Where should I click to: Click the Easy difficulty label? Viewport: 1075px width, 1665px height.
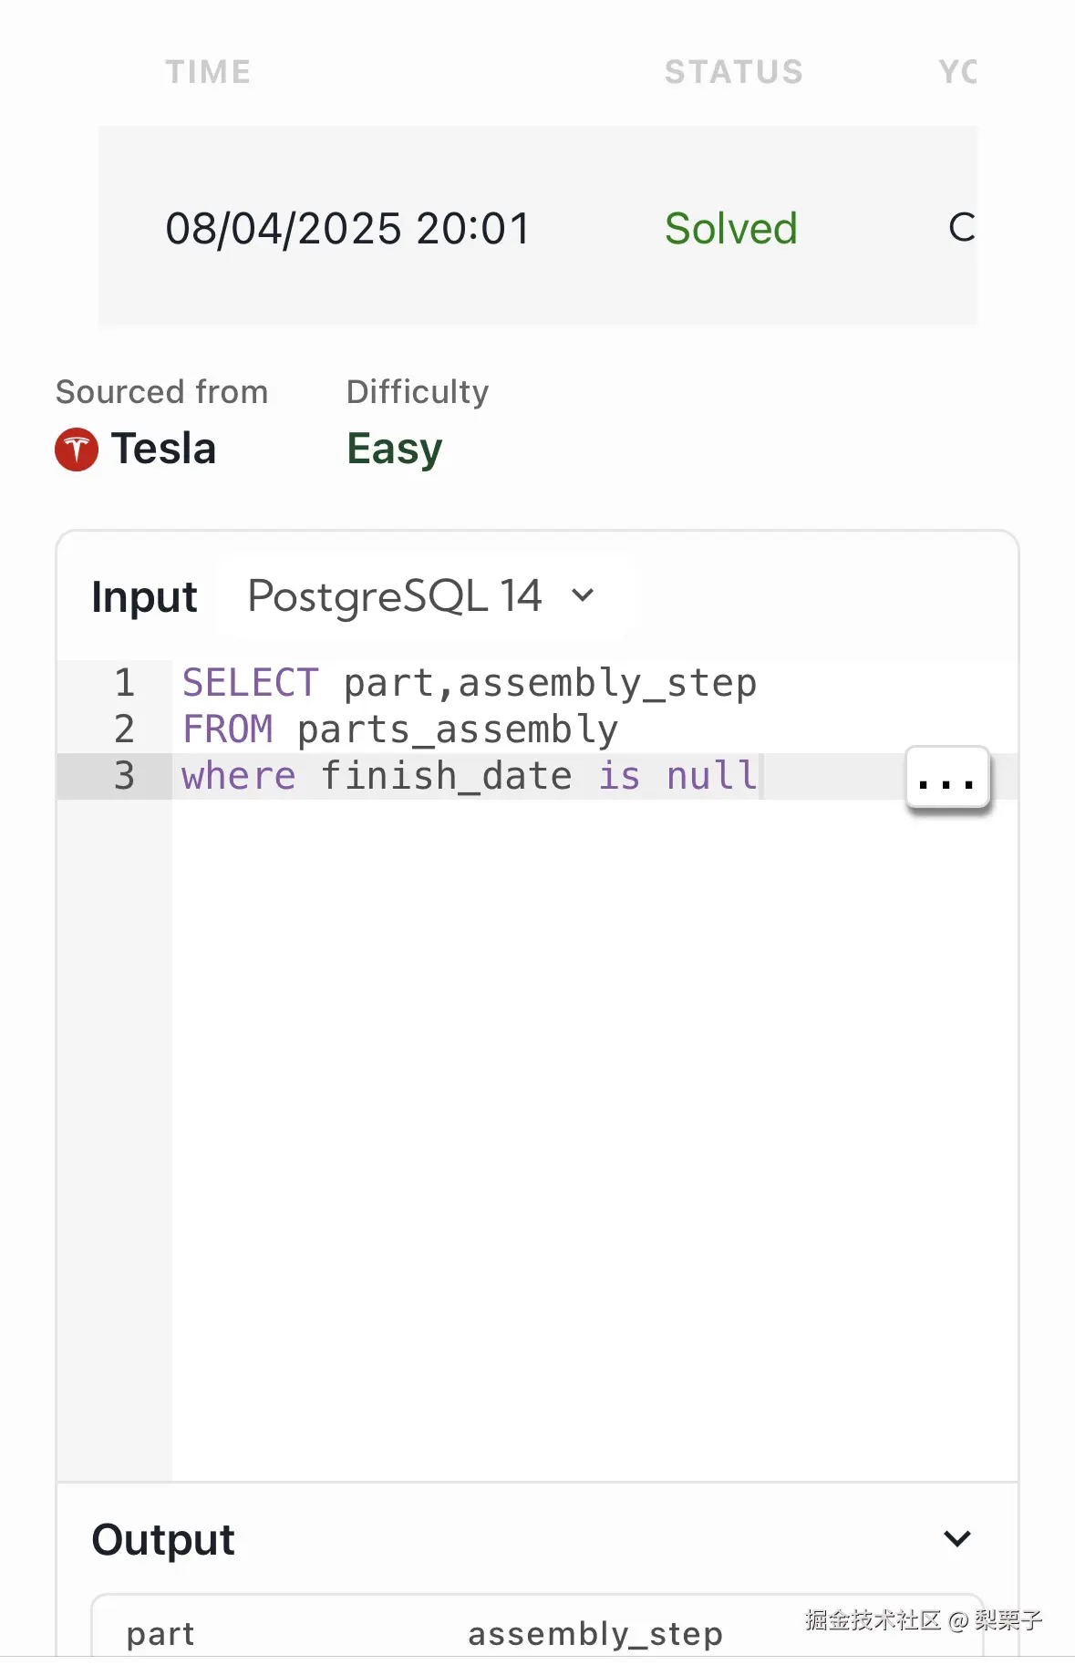pos(394,449)
